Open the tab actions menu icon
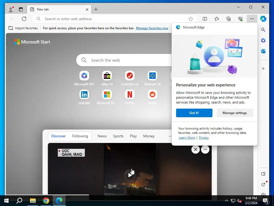Screen dimensions: 274x206 coord(21,9)
